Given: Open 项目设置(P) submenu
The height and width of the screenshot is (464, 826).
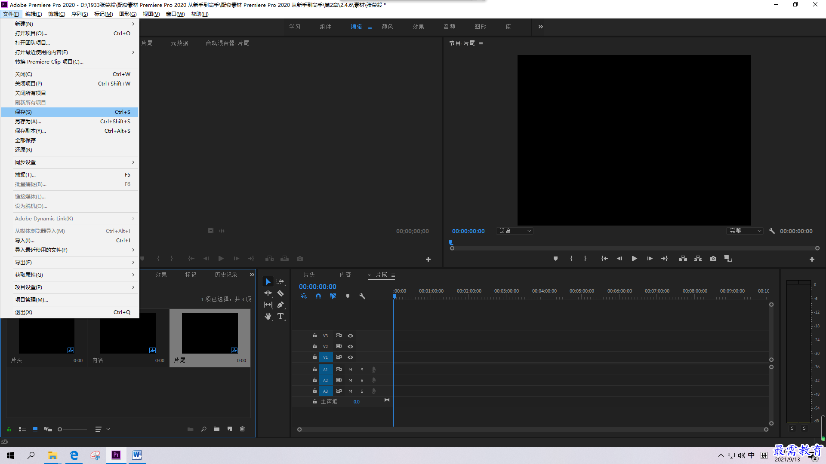Looking at the screenshot, I should (70, 287).
